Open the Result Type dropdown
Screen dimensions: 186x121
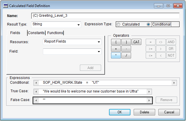click(x=79, y=25)
